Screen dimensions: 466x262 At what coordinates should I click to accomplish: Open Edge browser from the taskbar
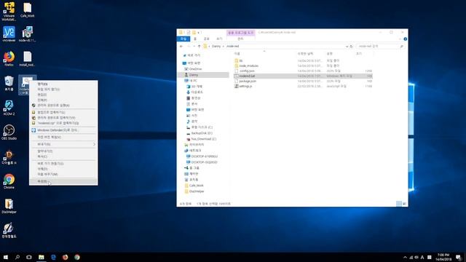(x=53, y=257)
